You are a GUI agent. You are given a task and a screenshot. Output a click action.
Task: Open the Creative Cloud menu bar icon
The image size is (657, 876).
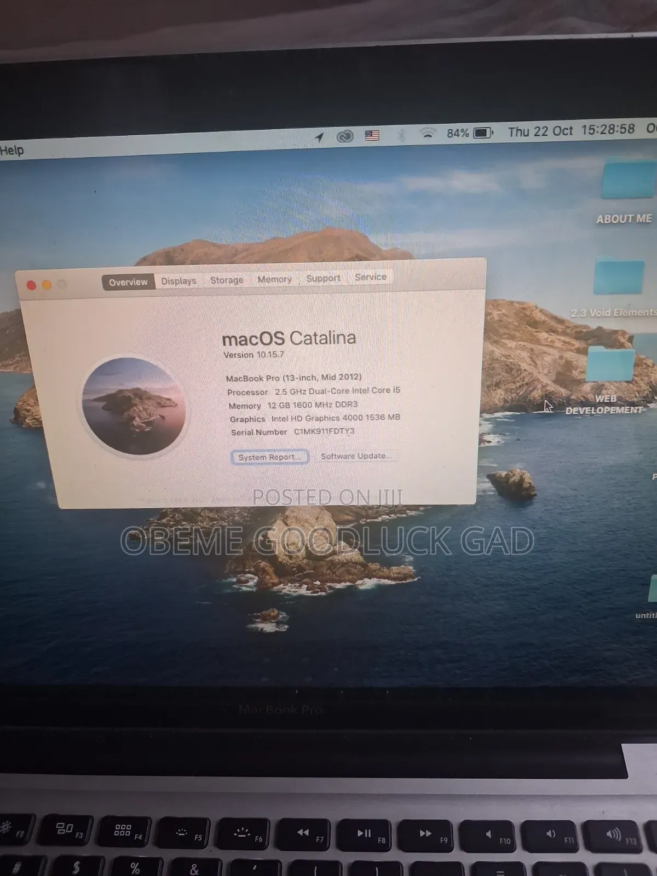(344, 136)
